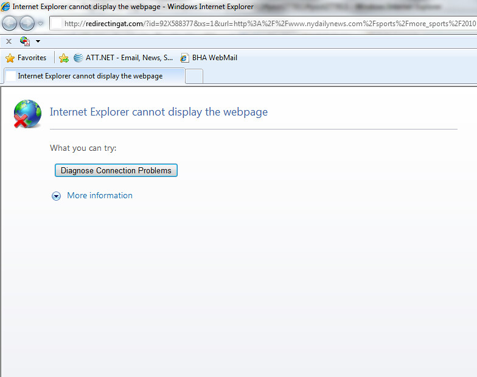The image size is (477, 377).
Task: Select the 'Internet Explorer cannot display' tab
Action: click(94, 75)
